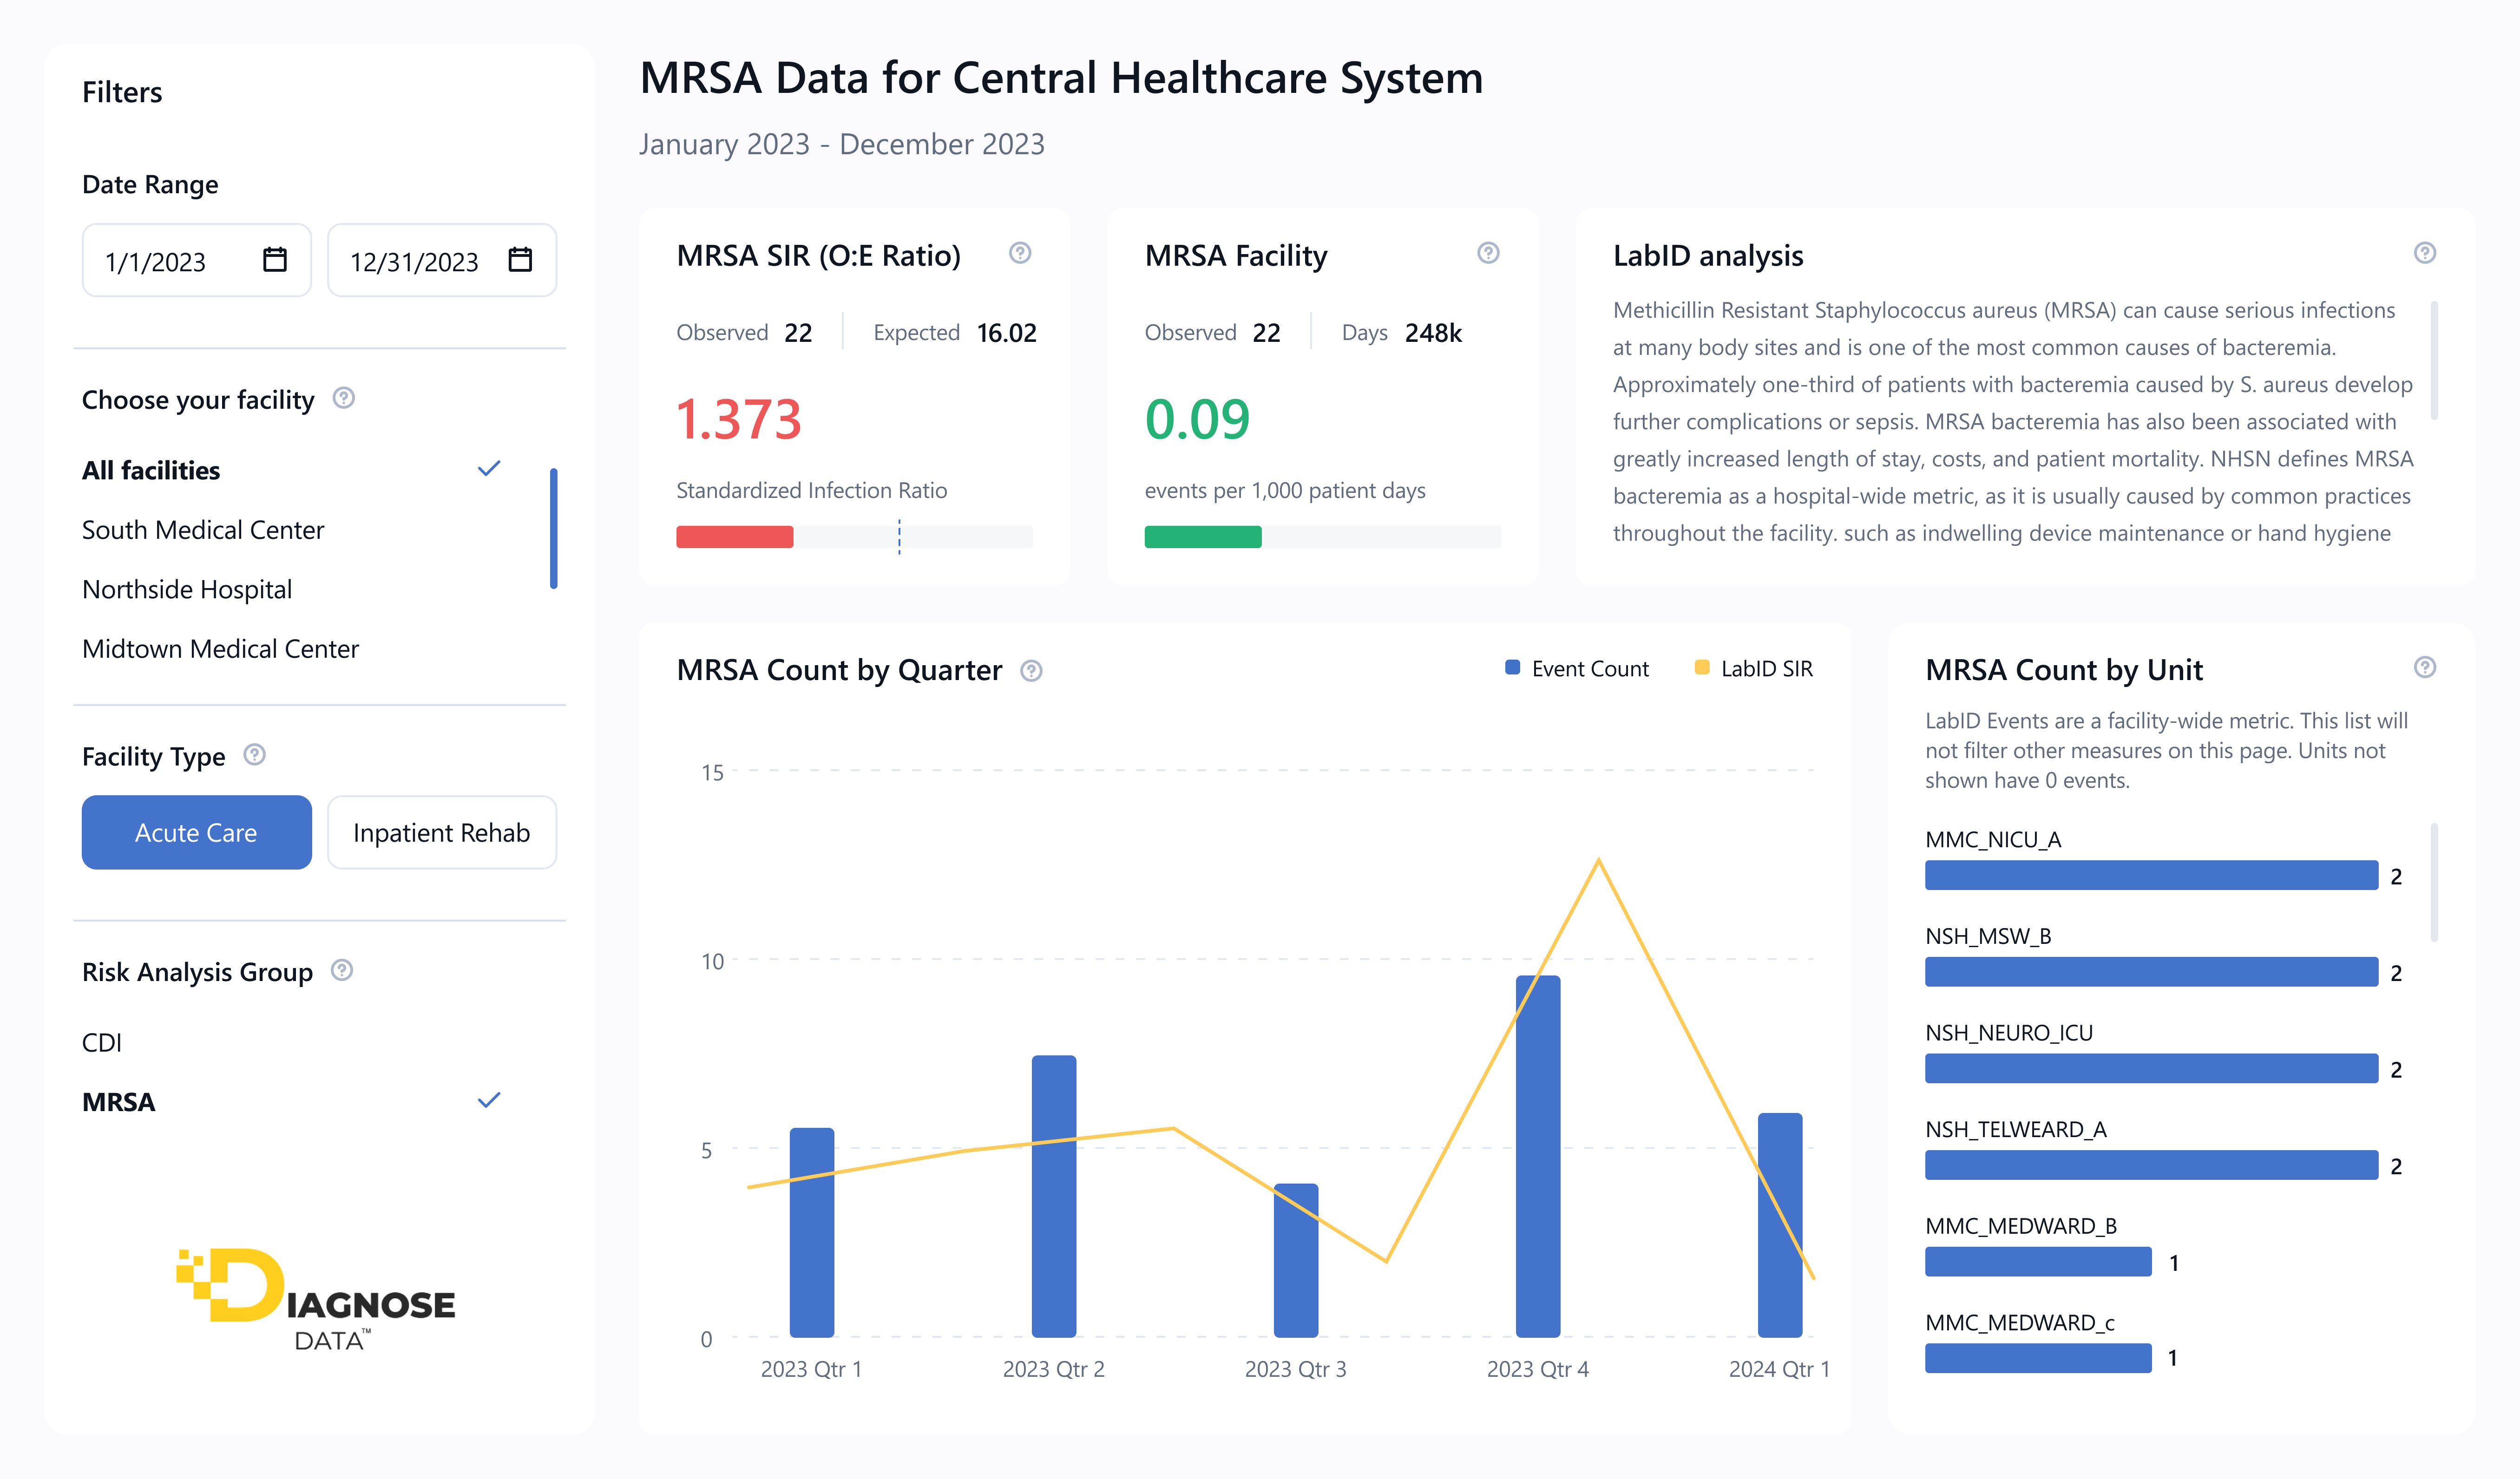Open calendar for the start date field
The height and width of the screenshot is (1479, 2520).
pyautogui.click(x=275, y=260)
